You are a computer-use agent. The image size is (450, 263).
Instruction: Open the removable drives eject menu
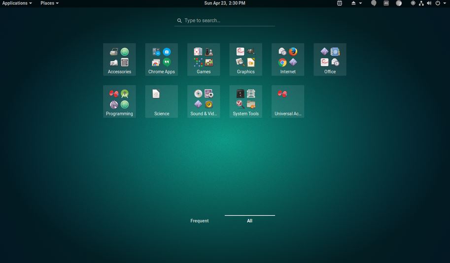(356, 3)
